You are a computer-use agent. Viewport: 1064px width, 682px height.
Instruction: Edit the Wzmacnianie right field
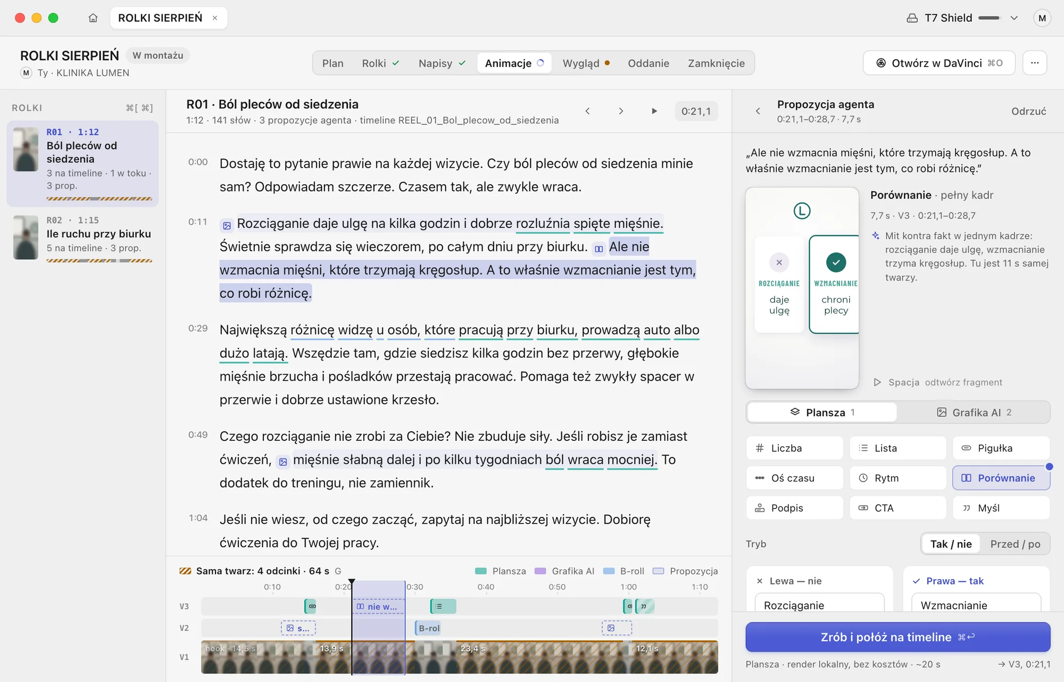(976, 604)
